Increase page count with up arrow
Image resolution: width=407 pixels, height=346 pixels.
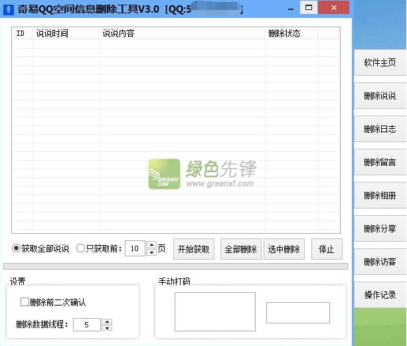151,245
